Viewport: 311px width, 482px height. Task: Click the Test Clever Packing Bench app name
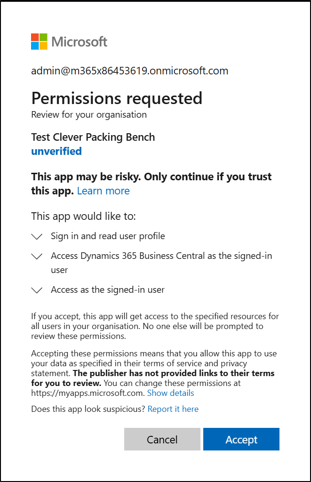pyautogui.click(x=93, y=137)
